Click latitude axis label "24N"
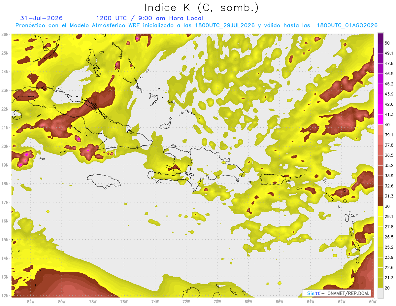 click(x=5, y=72)
